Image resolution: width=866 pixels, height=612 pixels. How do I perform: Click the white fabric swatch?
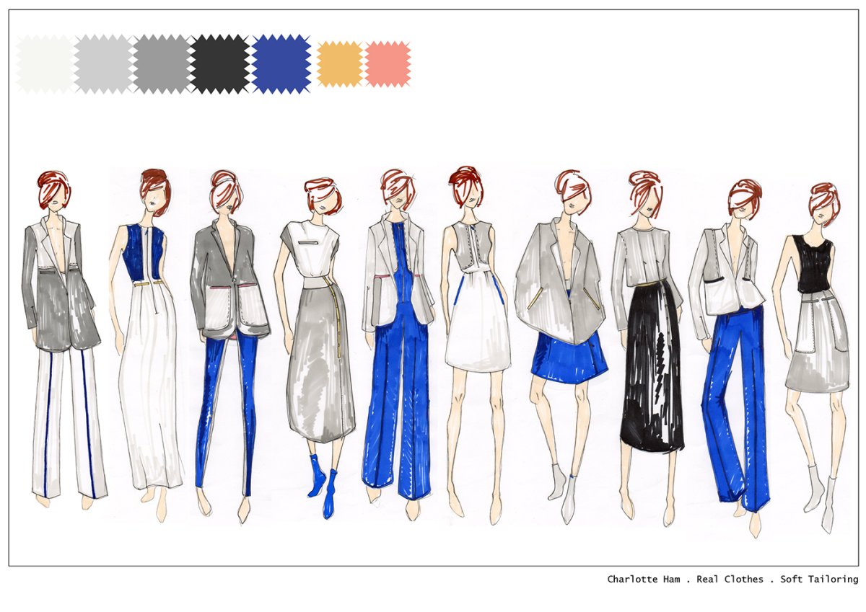tap(45, 64)
